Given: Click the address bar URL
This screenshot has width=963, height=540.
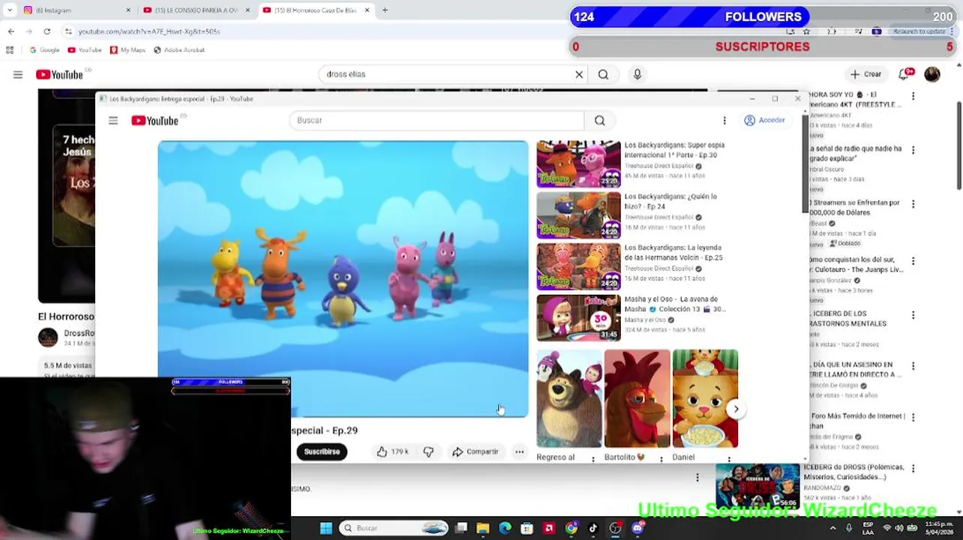Looking at the screenshot, I should click(149, 31).
